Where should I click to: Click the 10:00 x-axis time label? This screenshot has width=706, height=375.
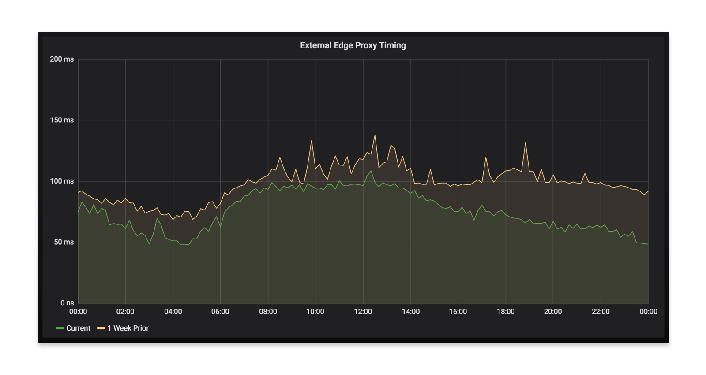315,312
